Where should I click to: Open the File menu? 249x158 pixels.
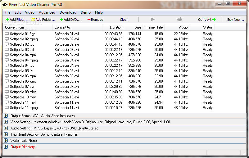coord(7,12)
